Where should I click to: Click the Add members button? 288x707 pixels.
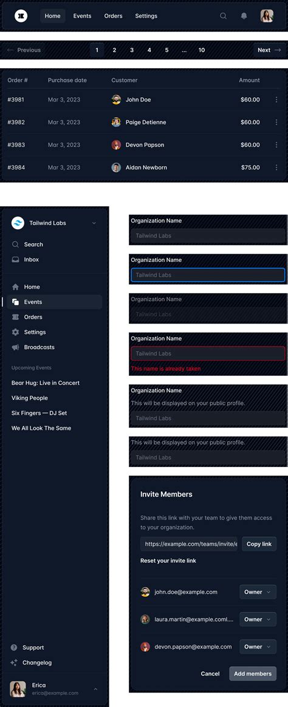253,674
